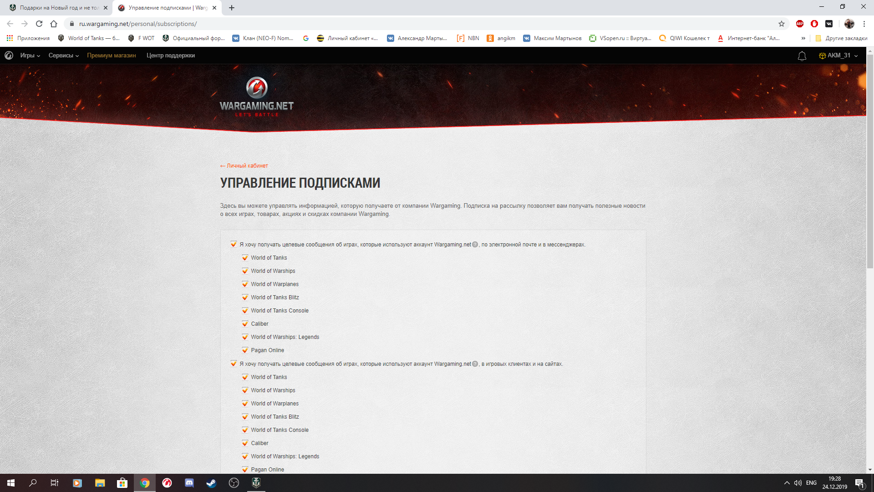Click the WARGAMING.NET header logo
The height and width of the screenshot is (492, 874).
257,97
